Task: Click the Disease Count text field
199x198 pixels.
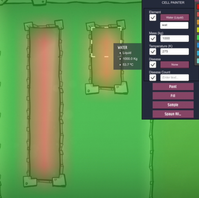Action: [x=174, y=77]
